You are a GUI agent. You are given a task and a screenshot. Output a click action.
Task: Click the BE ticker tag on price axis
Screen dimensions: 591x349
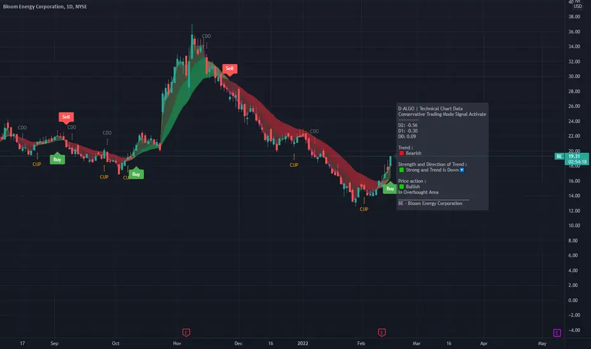pyautogui.click(x=559, y=156)
